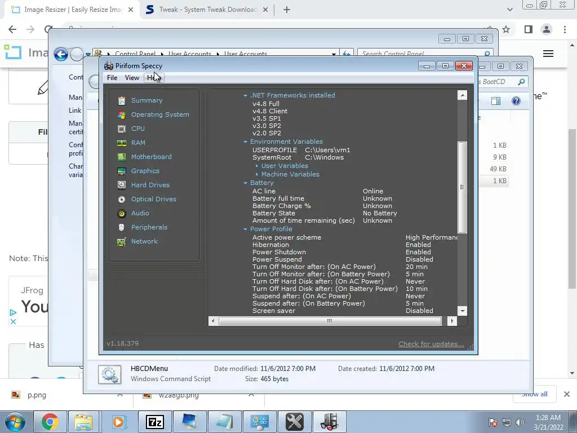Toggle the preview pane icon in Explorer
The image size is (577, 433).
pyautogui.click(x=496, y=101)
